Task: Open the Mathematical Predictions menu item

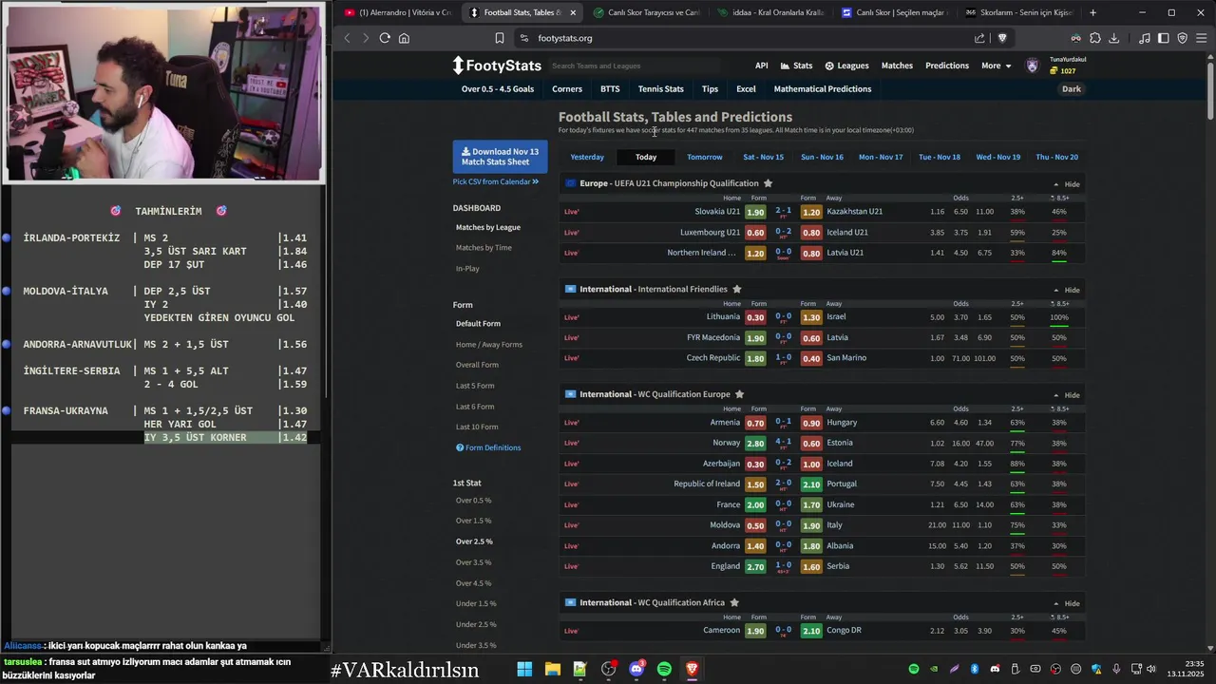Action: point(823,88)
